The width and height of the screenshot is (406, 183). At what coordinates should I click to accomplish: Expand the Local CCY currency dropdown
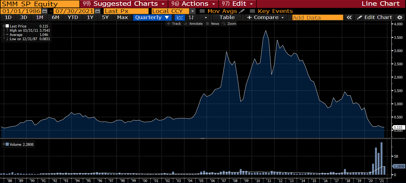click(x=192, y=11)
